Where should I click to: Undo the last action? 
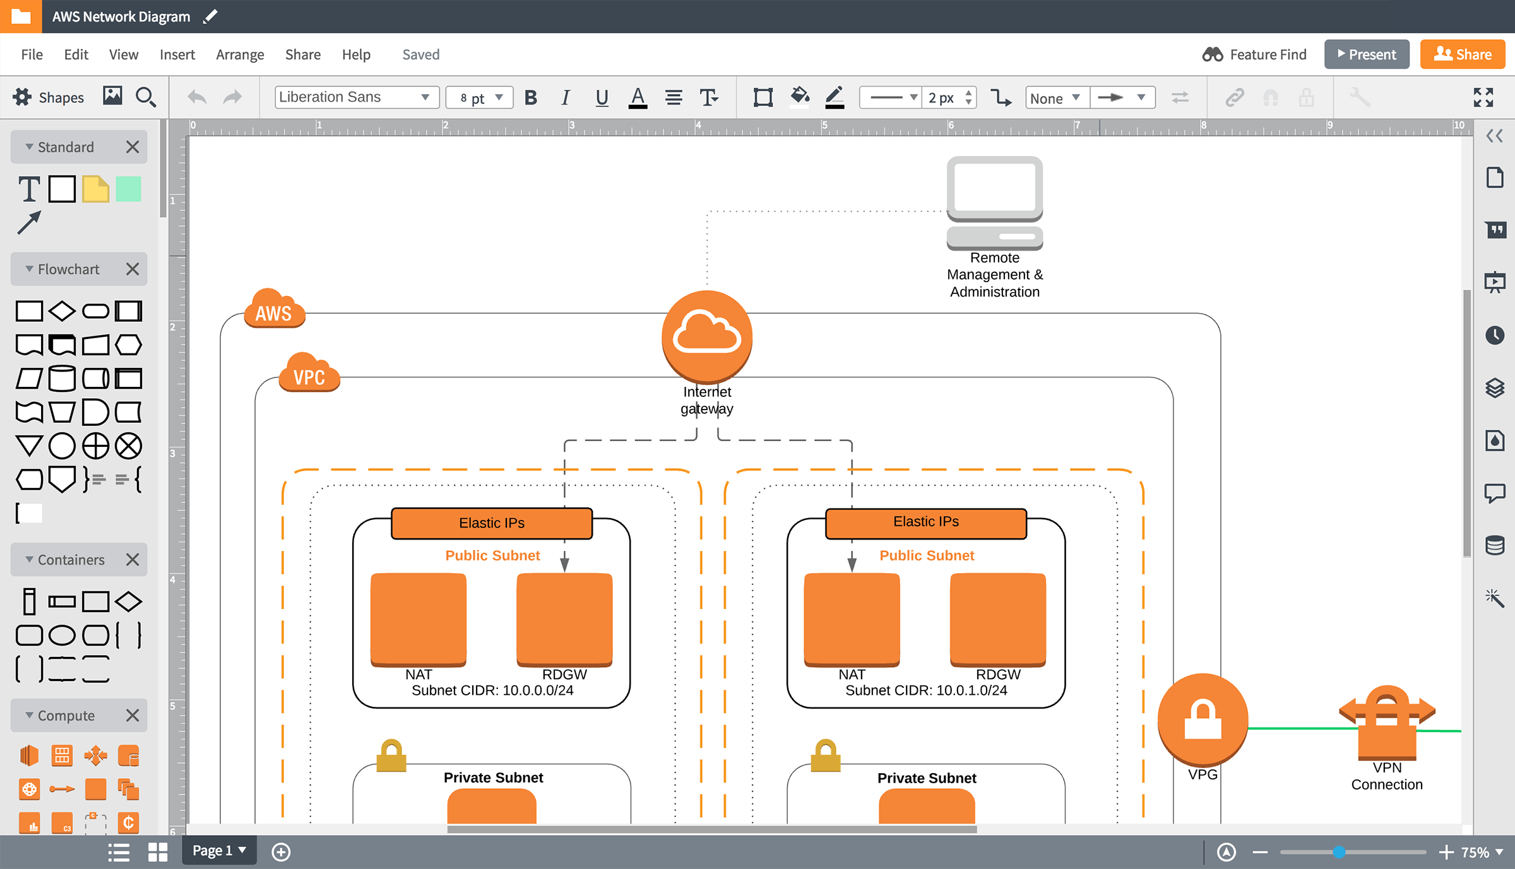[x=197, y=97]
